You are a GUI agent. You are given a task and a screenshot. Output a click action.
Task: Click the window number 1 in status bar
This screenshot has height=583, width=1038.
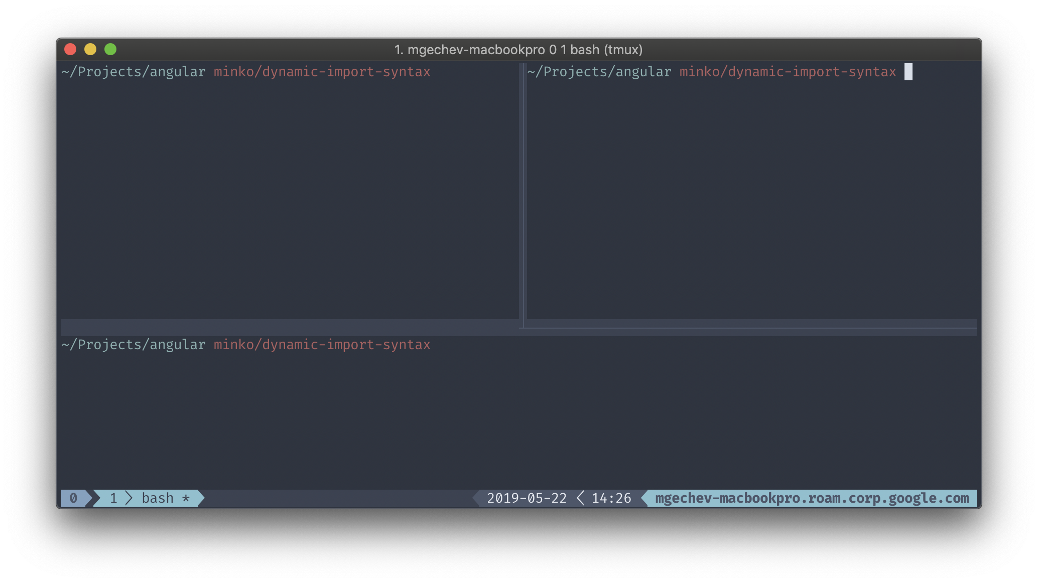[x=113, y=498]
